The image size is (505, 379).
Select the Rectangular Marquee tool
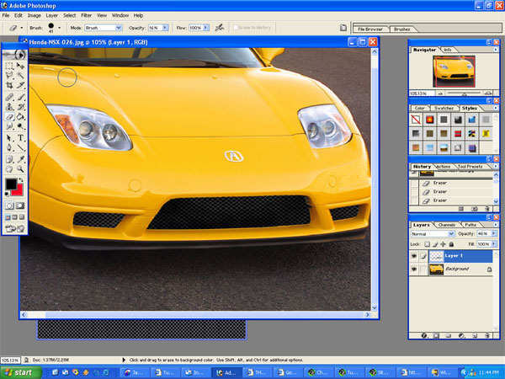[x=9, y=66]
